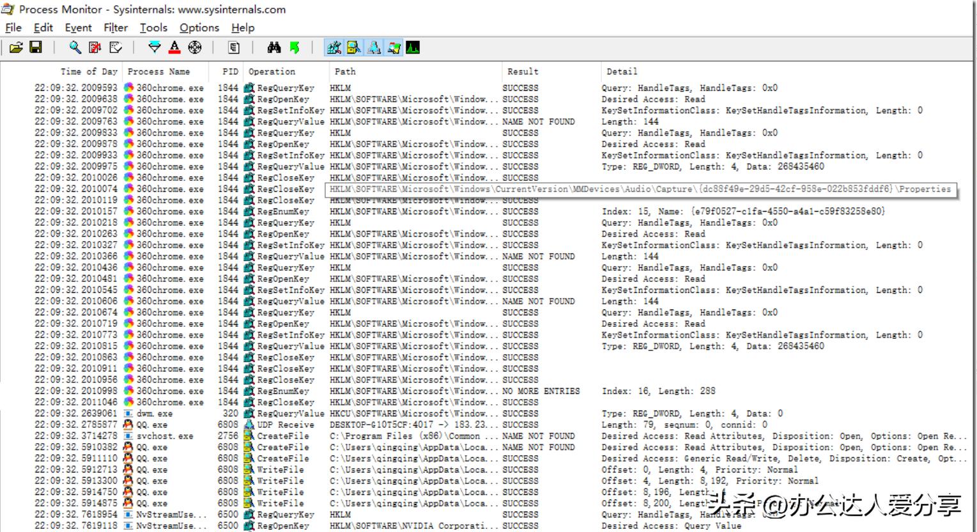Toggle capture with the magnifier icon

coord(75,48)
